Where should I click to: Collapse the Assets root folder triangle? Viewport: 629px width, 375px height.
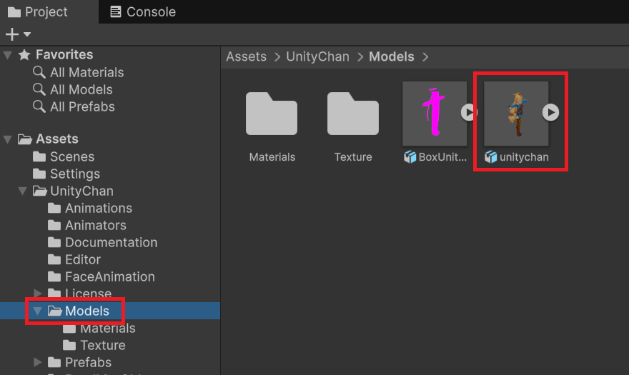pyautogui.click(x=9, y=139)
